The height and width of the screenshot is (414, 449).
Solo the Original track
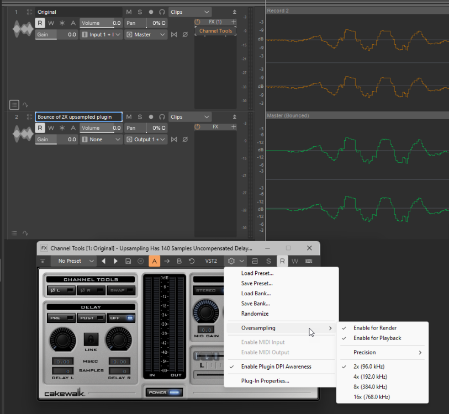140,12
